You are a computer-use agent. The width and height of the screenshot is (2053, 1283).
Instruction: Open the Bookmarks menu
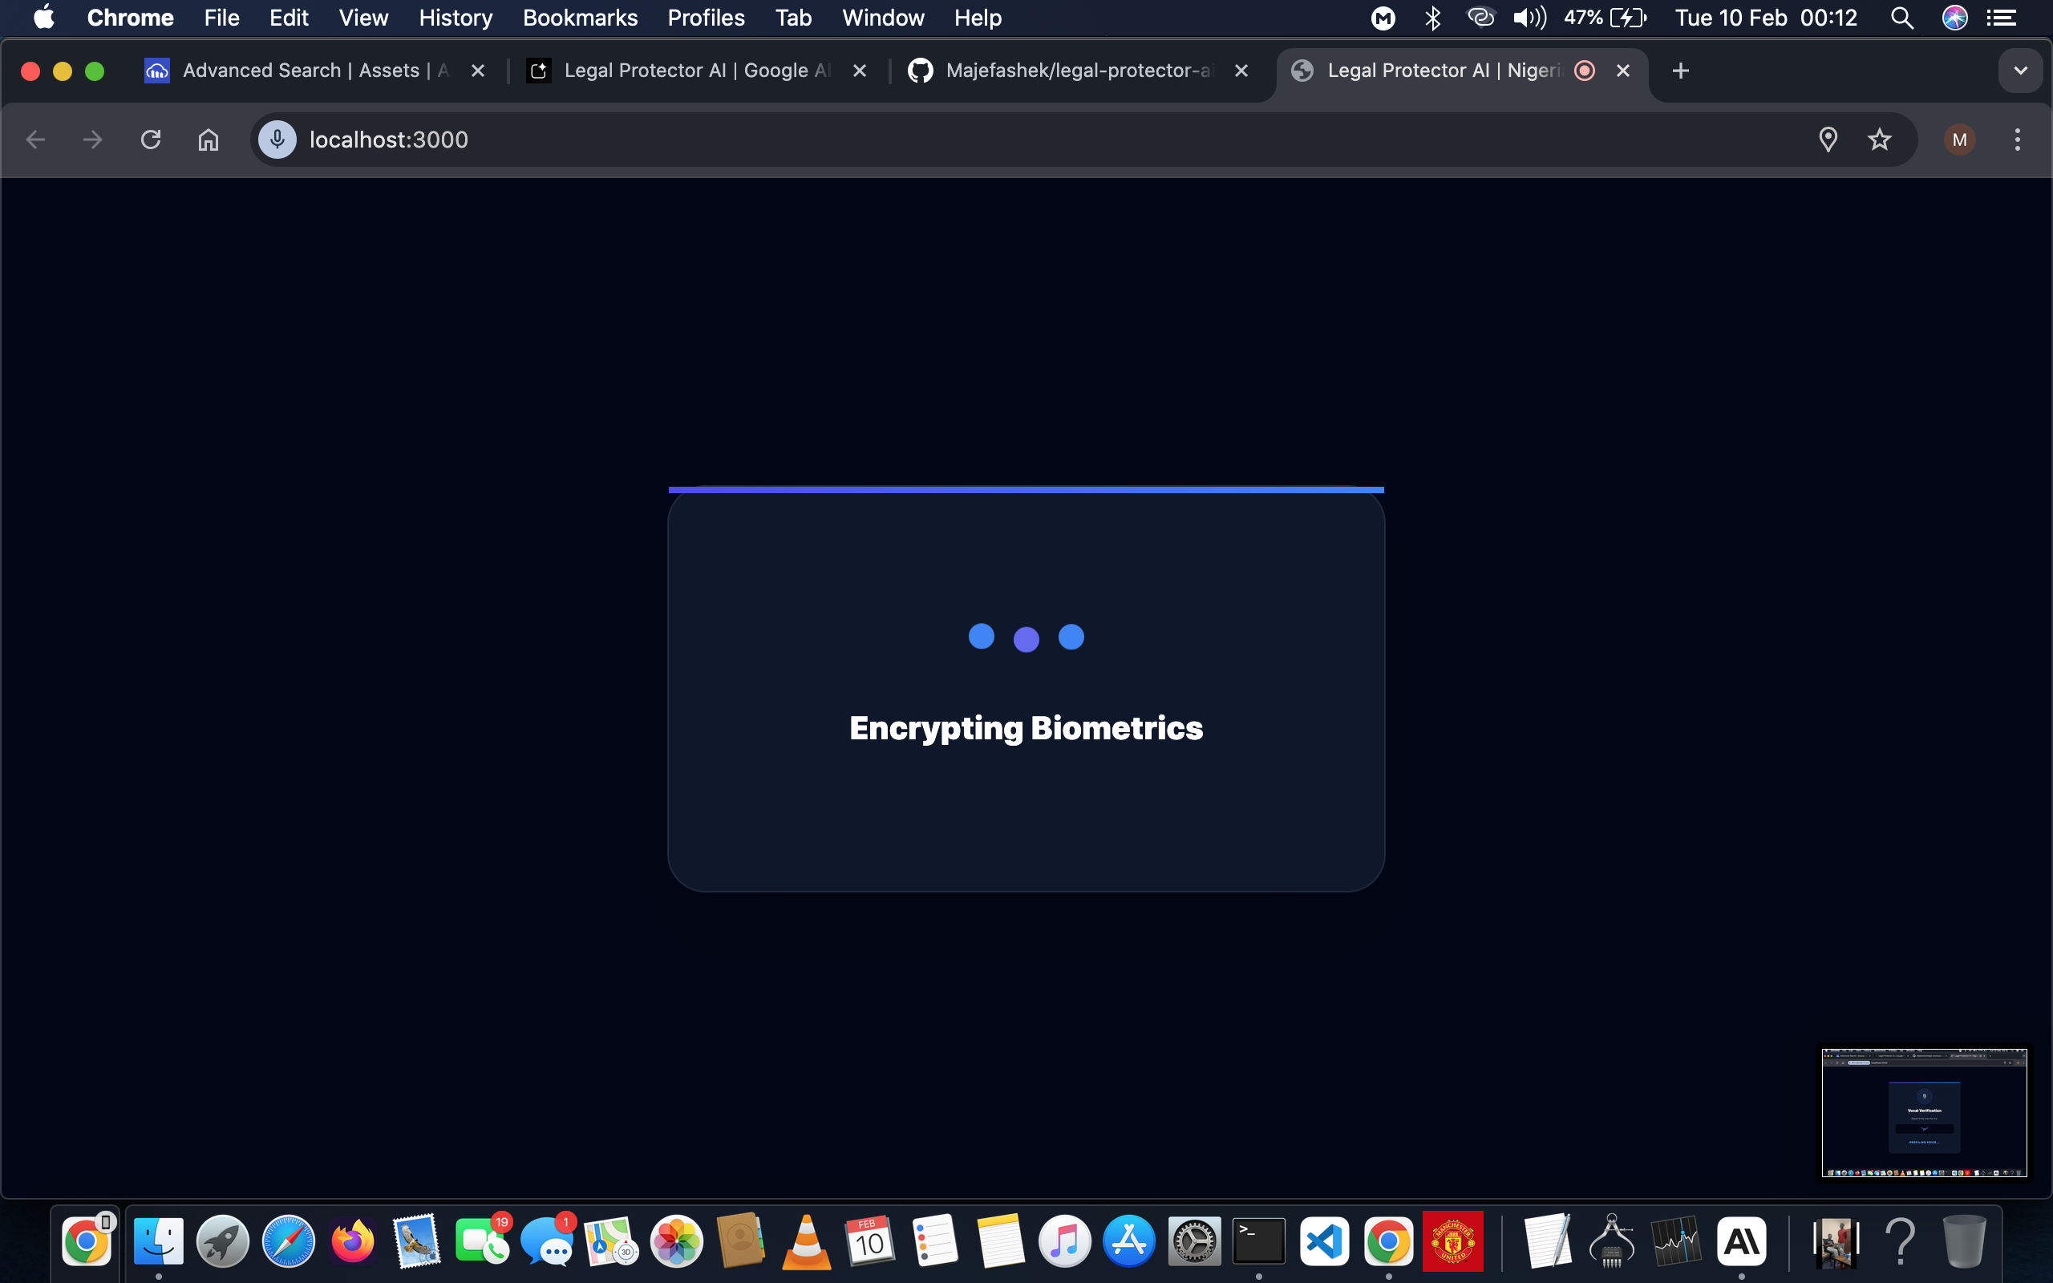pyautogui.click(x=580, y=18)
